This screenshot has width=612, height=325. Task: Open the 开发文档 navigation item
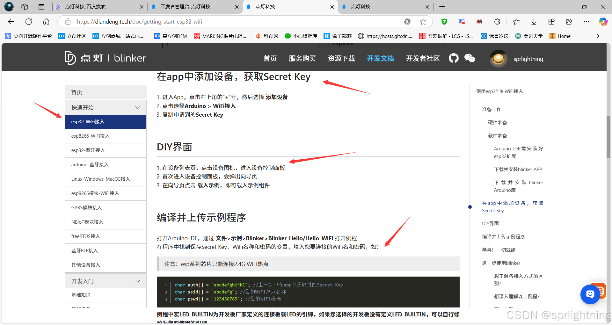380,58
